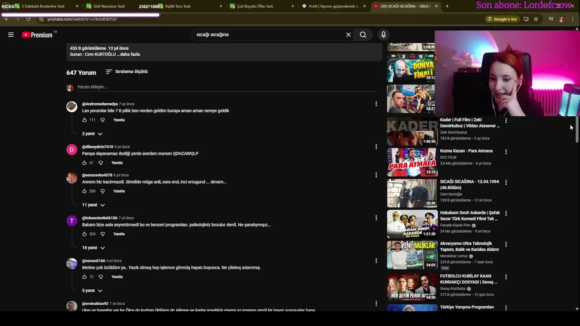
Task: Open Akvaryumu Ultra Teknolojik video title
Action: (x=469, y=247)
